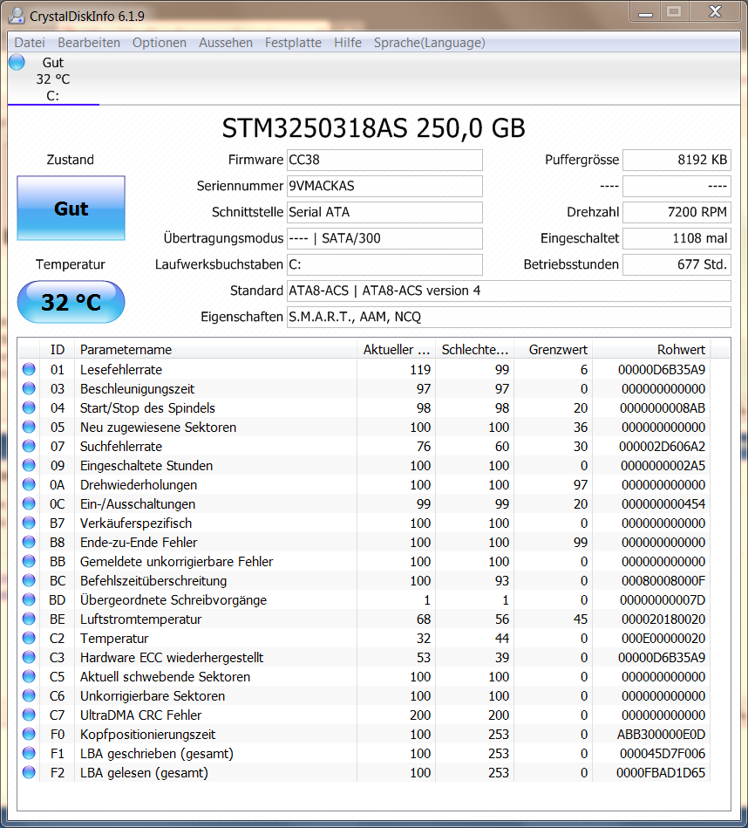This screenshot has height=828, width=748.
Task: Select the C: drive tab showing Gut 32 °C
Action: coord(53,79)
